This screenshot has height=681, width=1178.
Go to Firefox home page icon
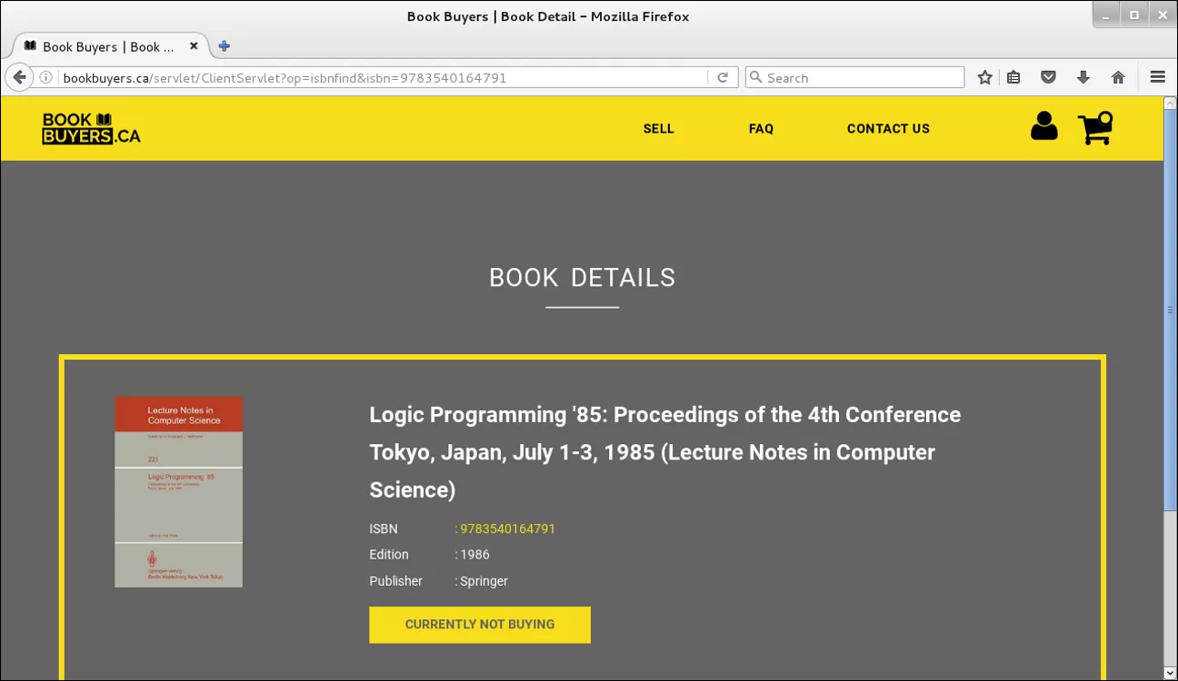(x=1118, y=77)
